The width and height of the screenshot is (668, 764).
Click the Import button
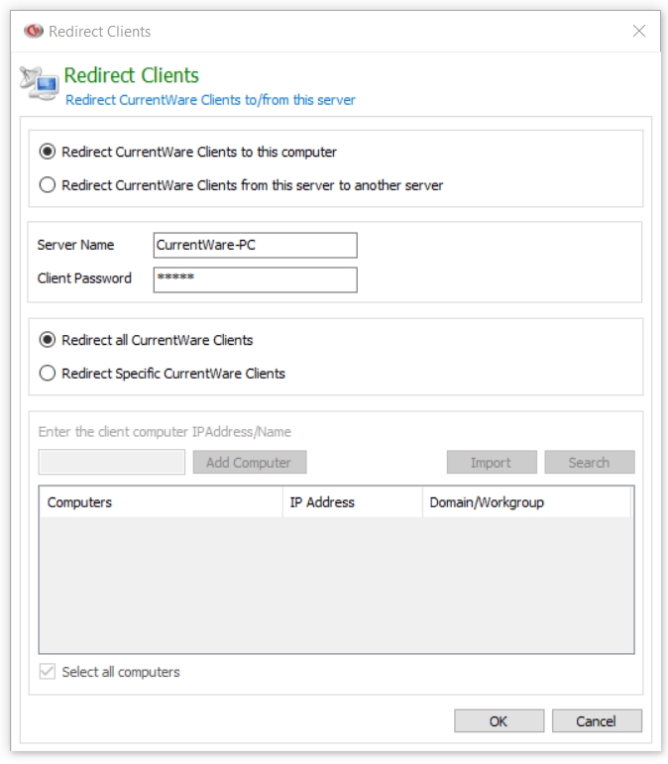[x=491, y=463]
